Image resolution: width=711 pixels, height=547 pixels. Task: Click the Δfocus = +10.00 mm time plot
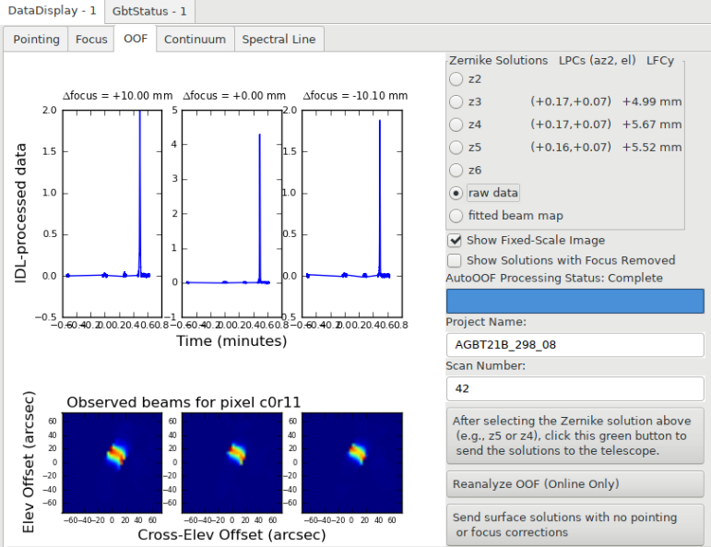pyautogui.click(x=112, y=214)
